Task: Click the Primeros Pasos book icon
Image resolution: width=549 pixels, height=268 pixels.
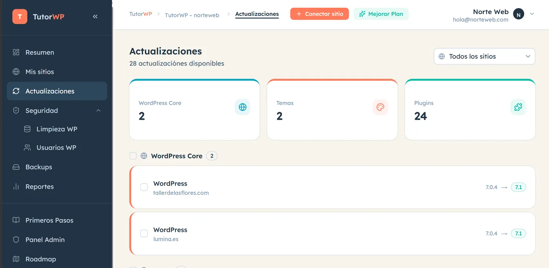Action: (x=16, y=220)
